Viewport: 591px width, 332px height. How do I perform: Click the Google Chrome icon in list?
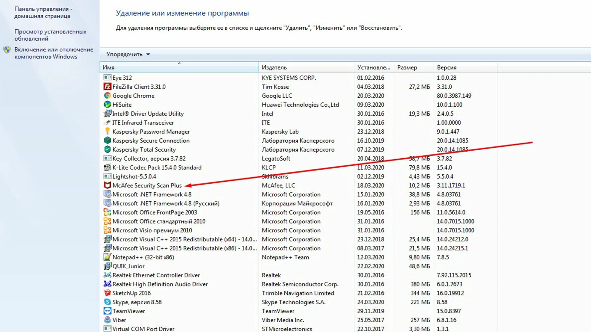click(x=107, y=96)
